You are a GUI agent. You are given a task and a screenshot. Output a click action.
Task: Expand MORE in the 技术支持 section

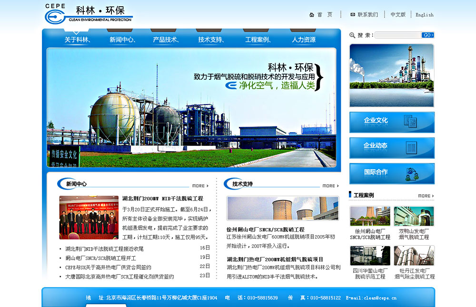coord(330,186)
